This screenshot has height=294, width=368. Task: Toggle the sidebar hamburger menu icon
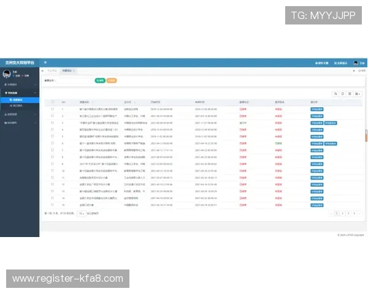(x=45, y=62)
